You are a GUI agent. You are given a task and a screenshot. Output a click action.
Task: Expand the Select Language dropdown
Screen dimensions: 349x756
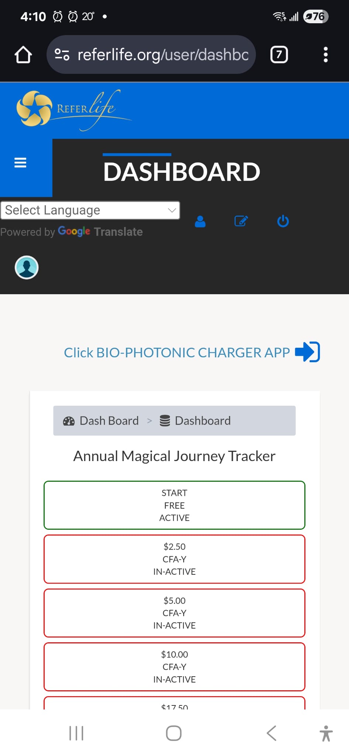tap(90, 210)
